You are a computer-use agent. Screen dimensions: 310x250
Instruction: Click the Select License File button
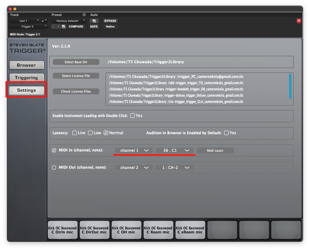[x=76, y=76]
